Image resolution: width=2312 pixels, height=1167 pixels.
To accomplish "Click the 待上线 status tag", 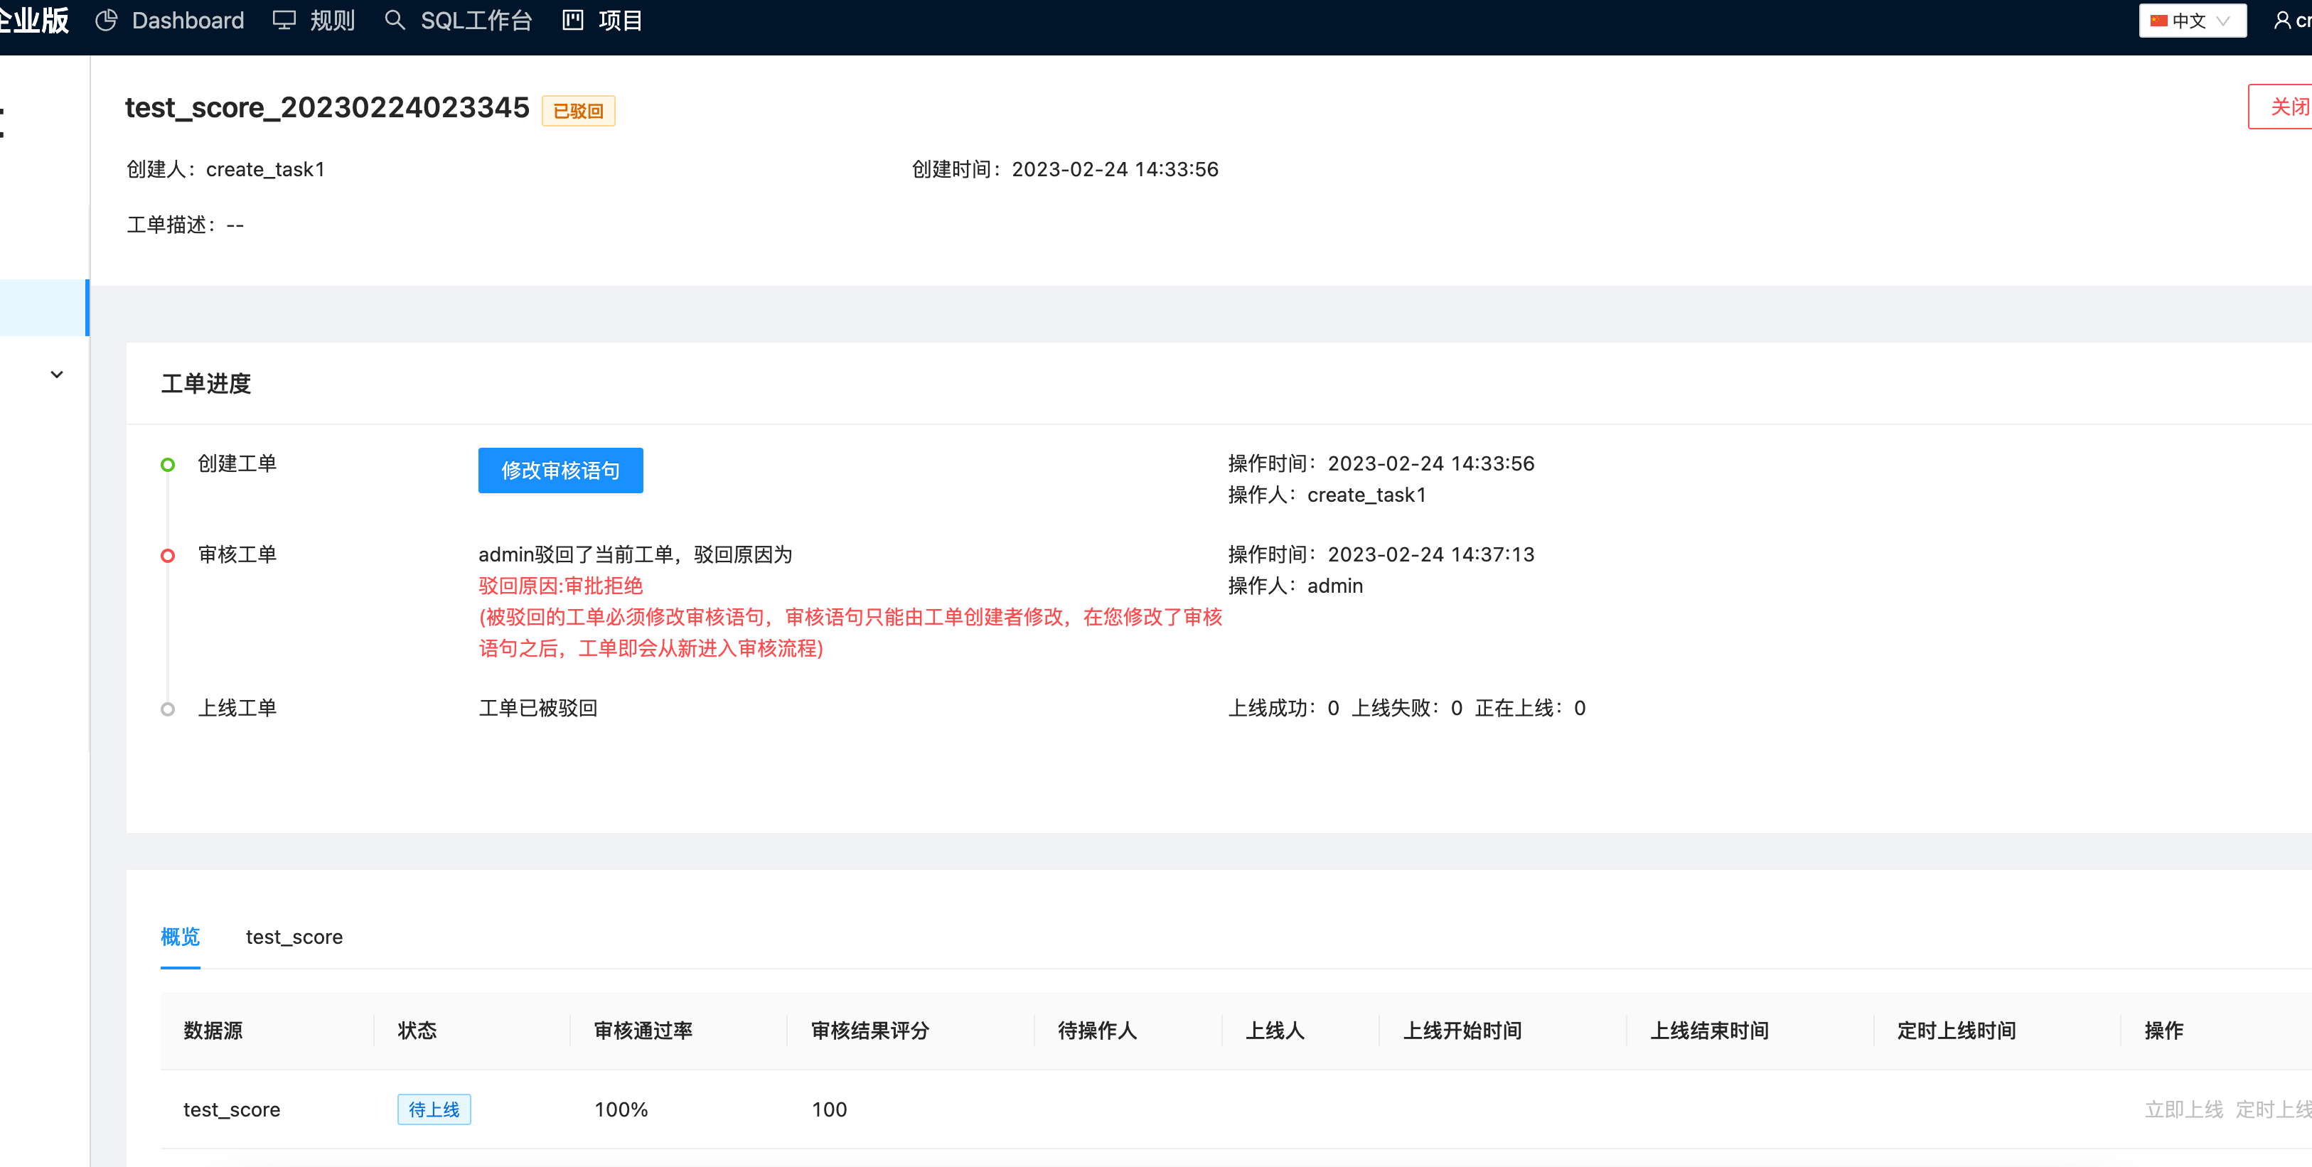I will (x=434, y=1109).
